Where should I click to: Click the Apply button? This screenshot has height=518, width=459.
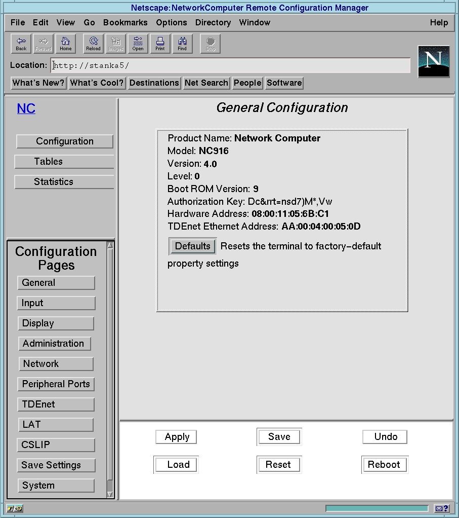coord(177,437)
